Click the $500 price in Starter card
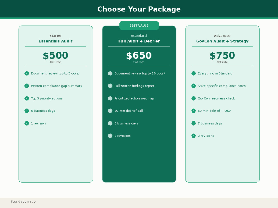 (56, 55)
